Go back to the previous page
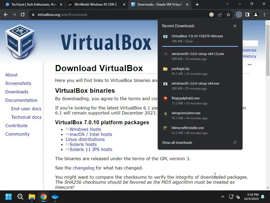Screen dimensions: 270x203 tap(6, 15)
